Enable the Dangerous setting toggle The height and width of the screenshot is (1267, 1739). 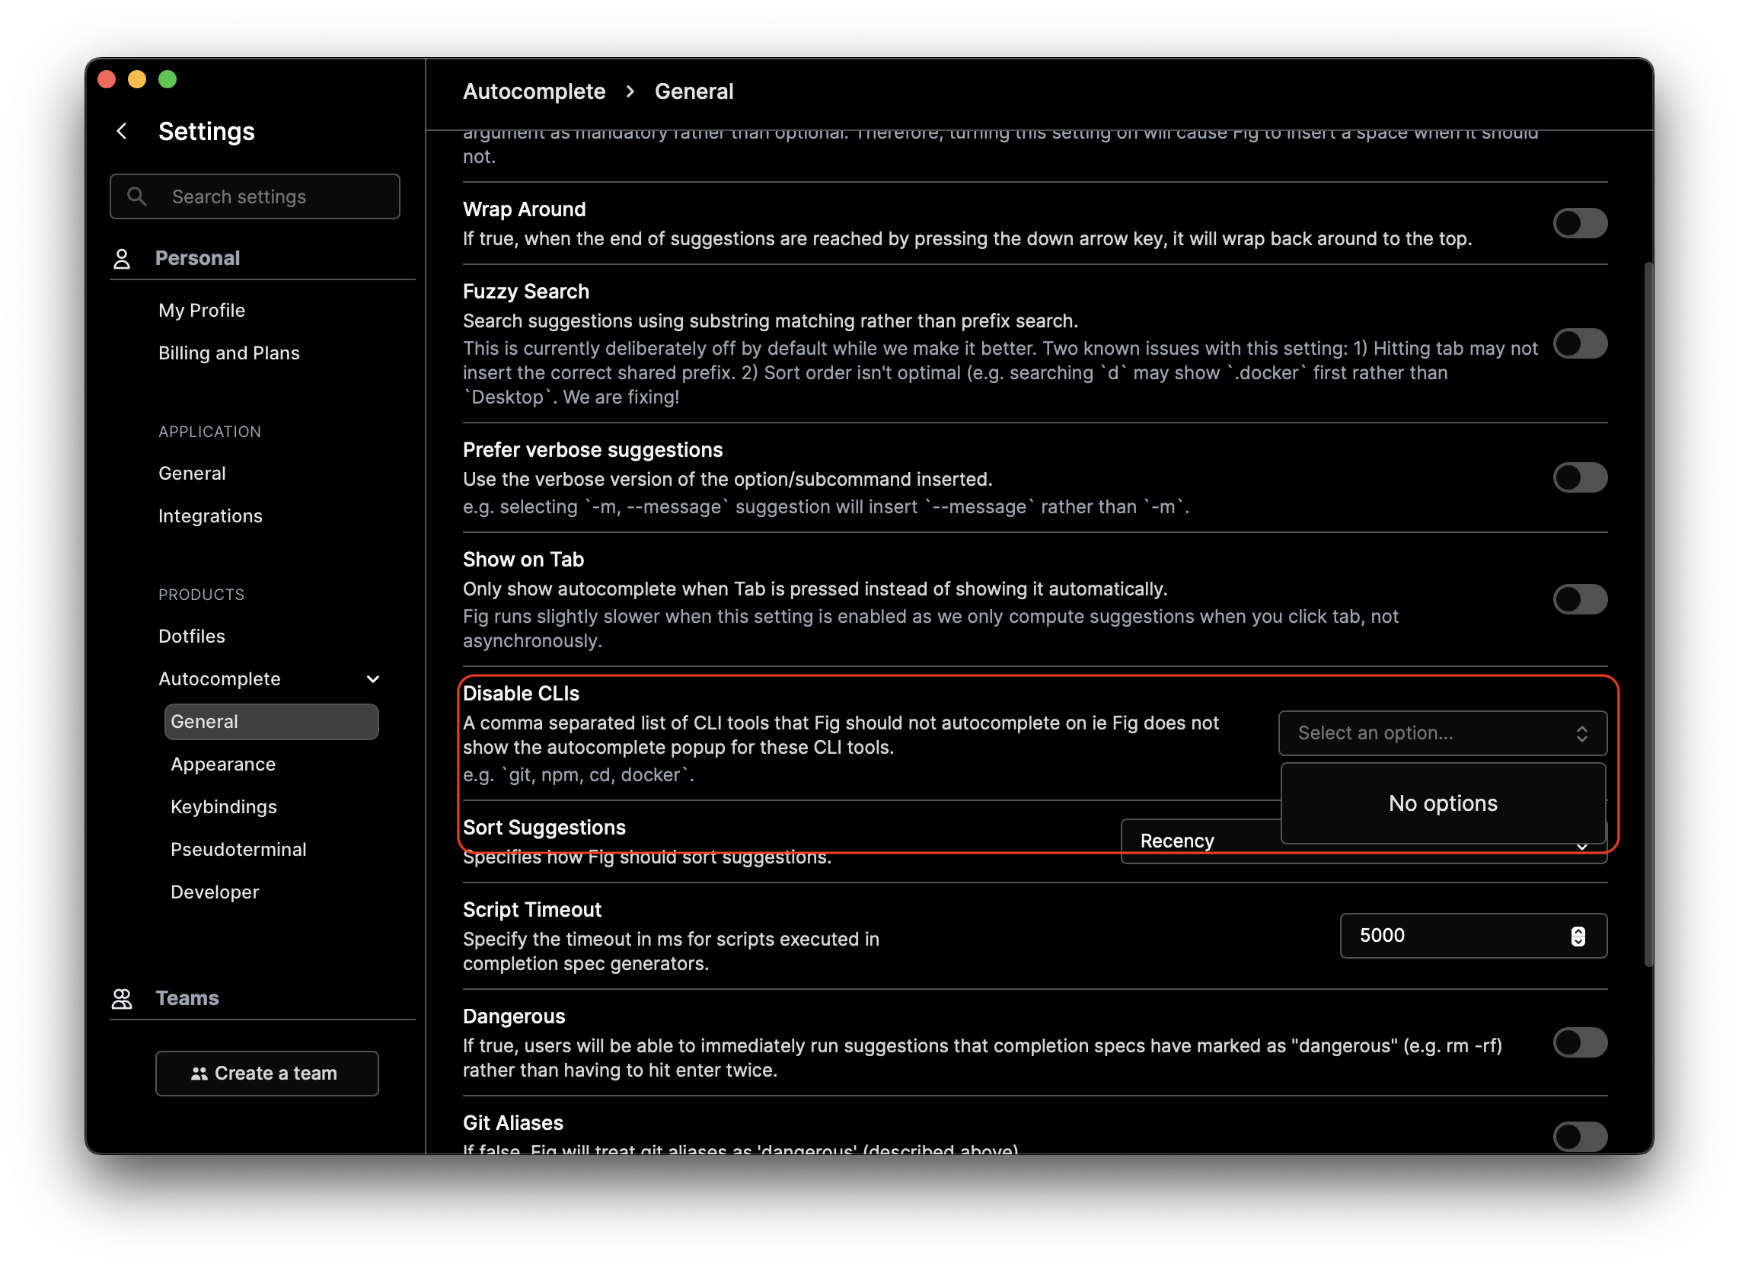pos(1581,1042)
